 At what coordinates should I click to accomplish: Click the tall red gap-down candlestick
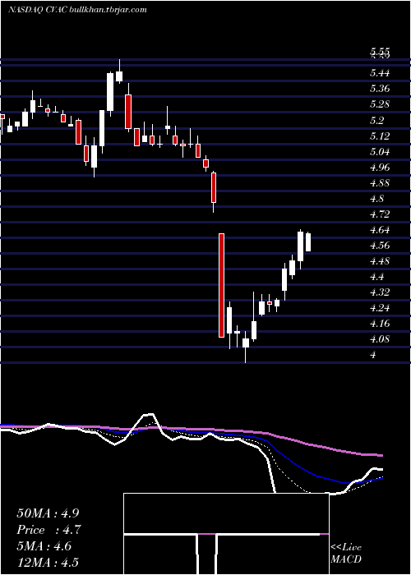pyautogui.click(x=221, y=285)
